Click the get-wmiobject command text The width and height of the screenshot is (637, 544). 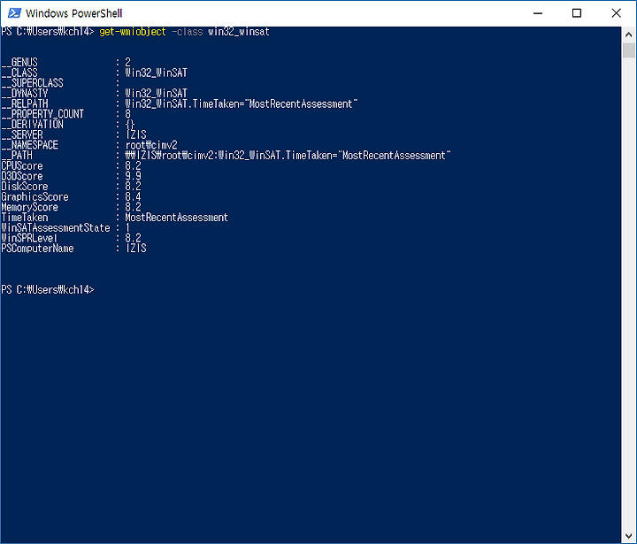coord(133,32)
